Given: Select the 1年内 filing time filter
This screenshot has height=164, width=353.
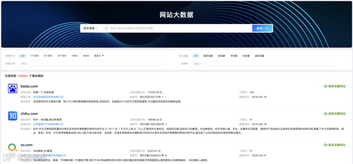Looking at the screenshot, I should click(x=75, y=56).
